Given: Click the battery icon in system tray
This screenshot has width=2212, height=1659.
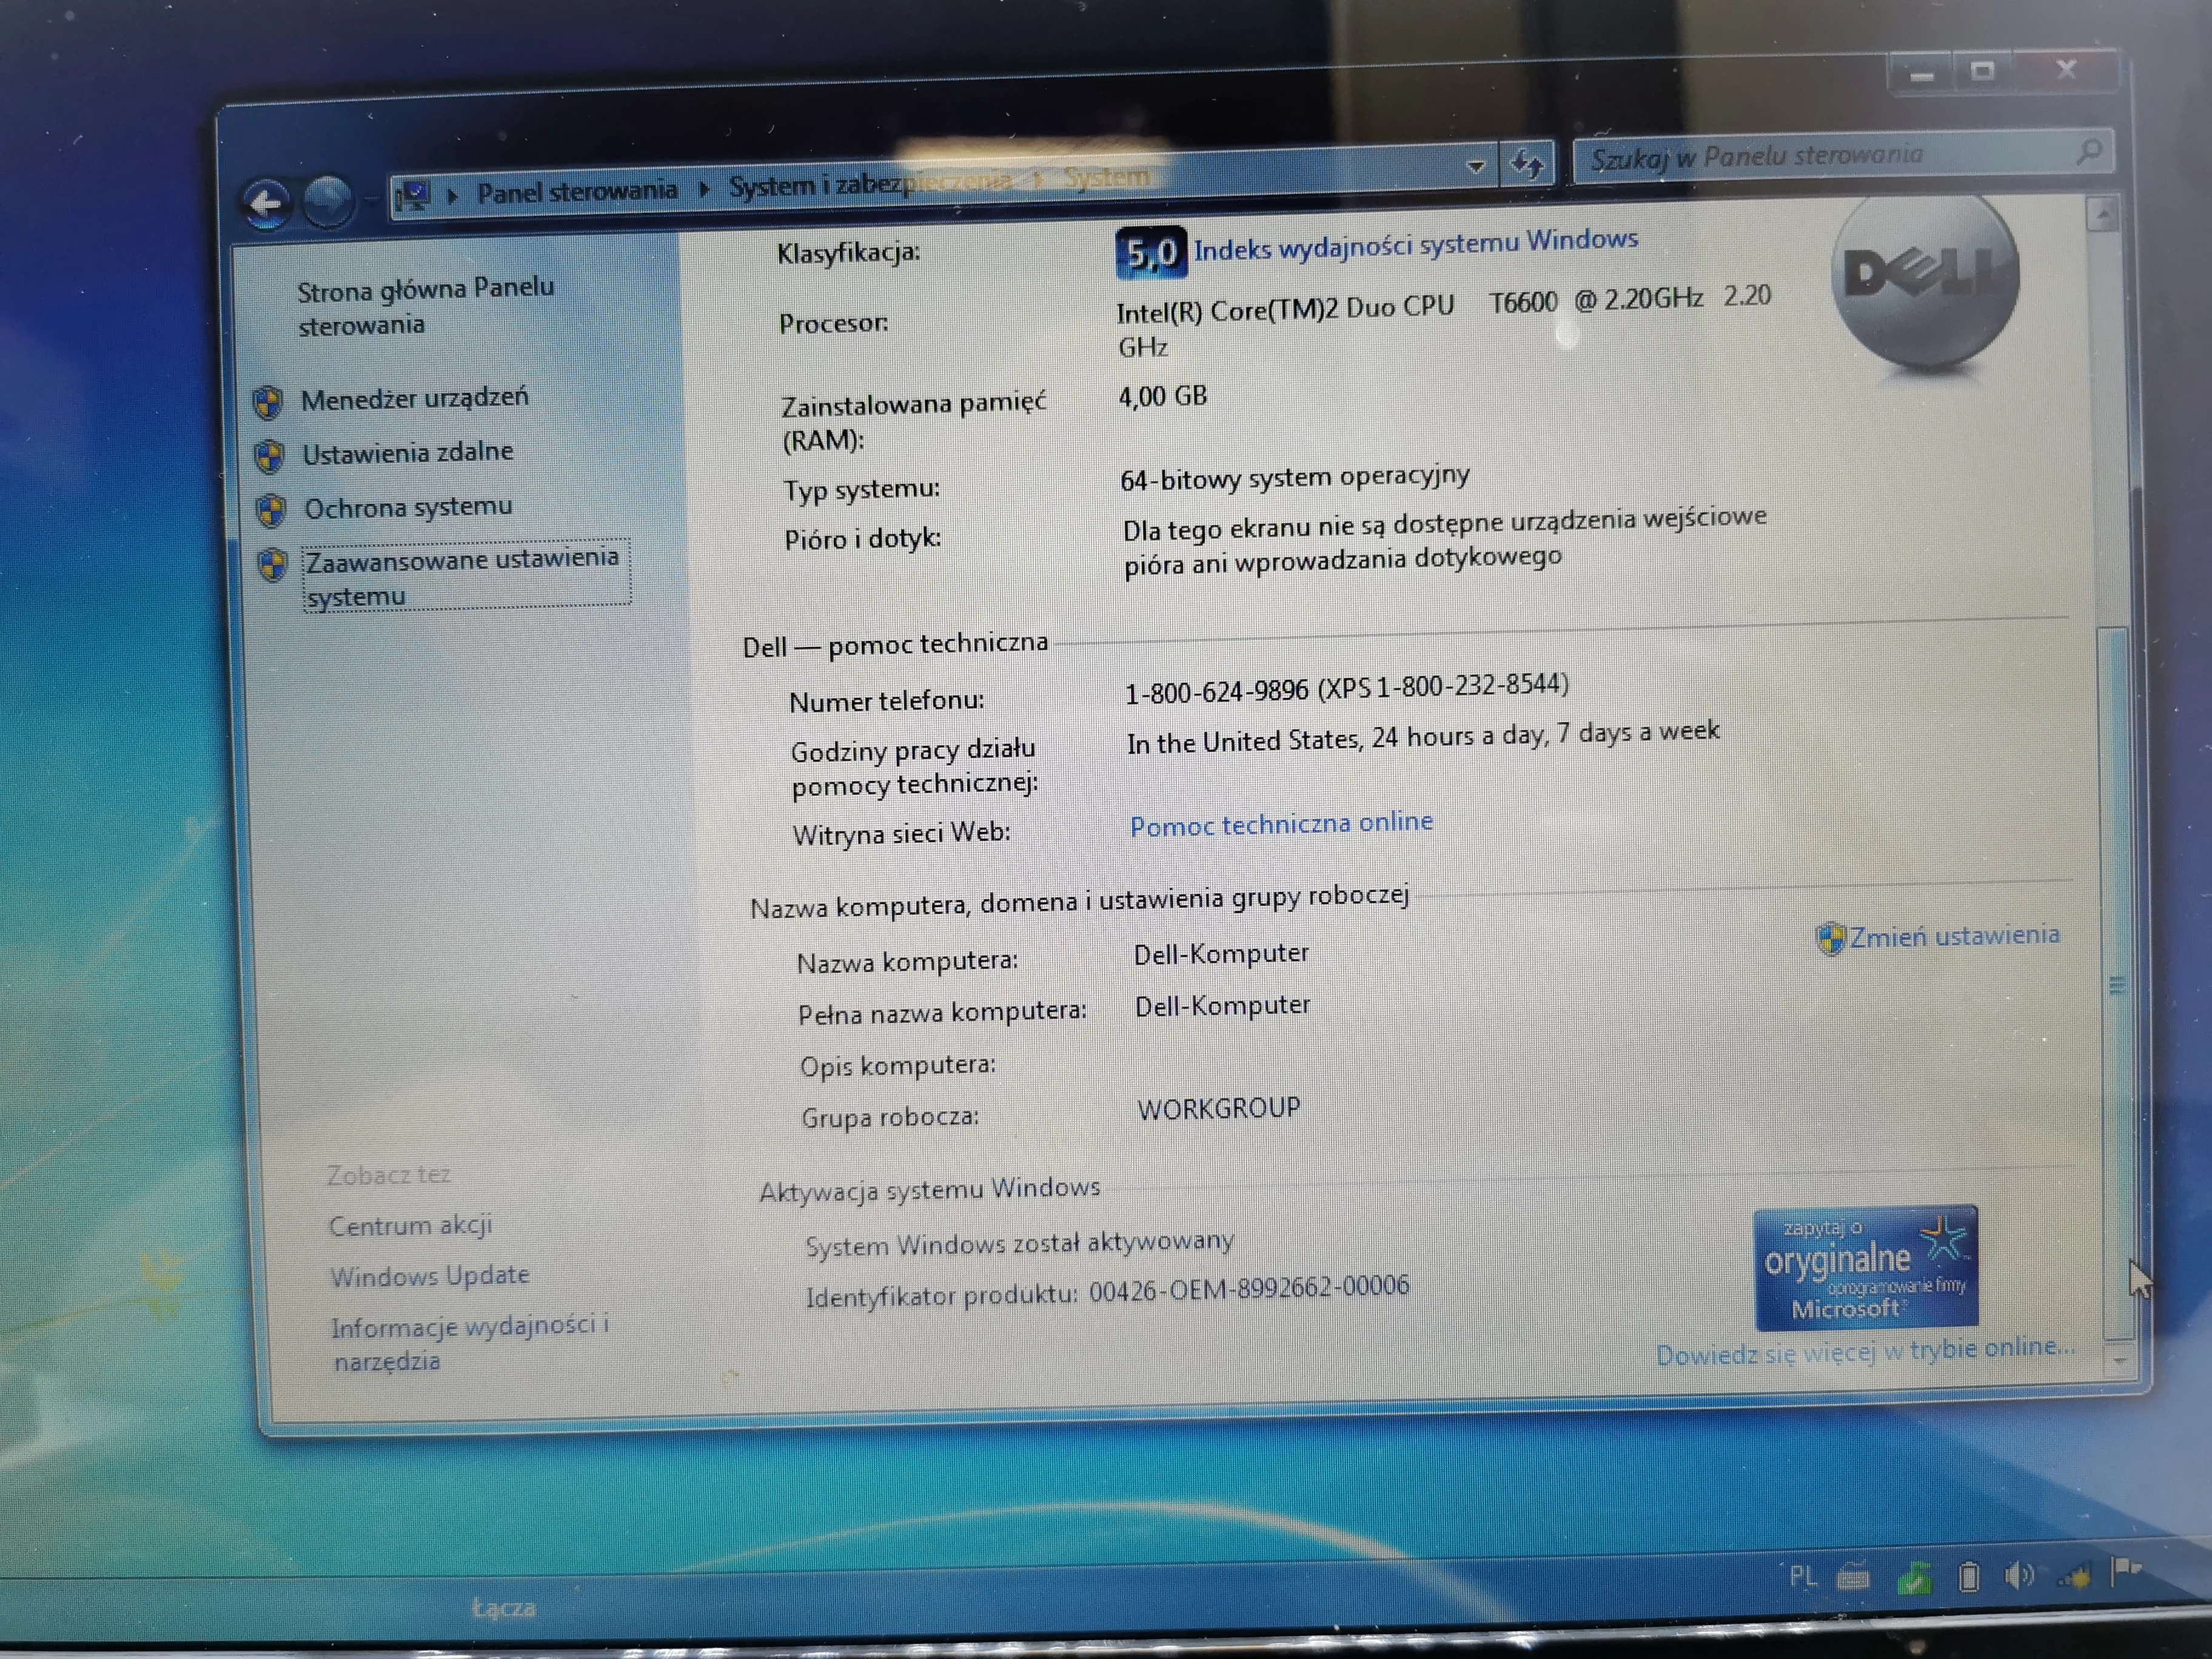Looking at the screenshot, I should [x=1968, y=1577].
